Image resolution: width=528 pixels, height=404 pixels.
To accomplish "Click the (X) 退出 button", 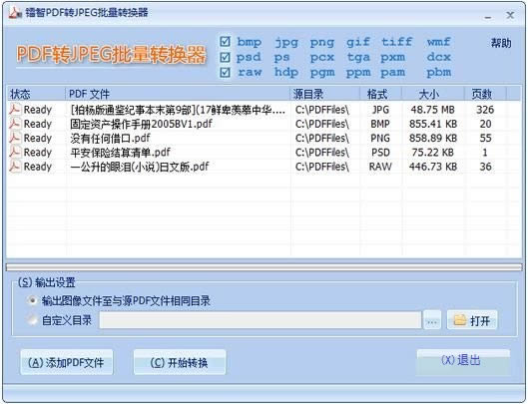I will [463, 361].
